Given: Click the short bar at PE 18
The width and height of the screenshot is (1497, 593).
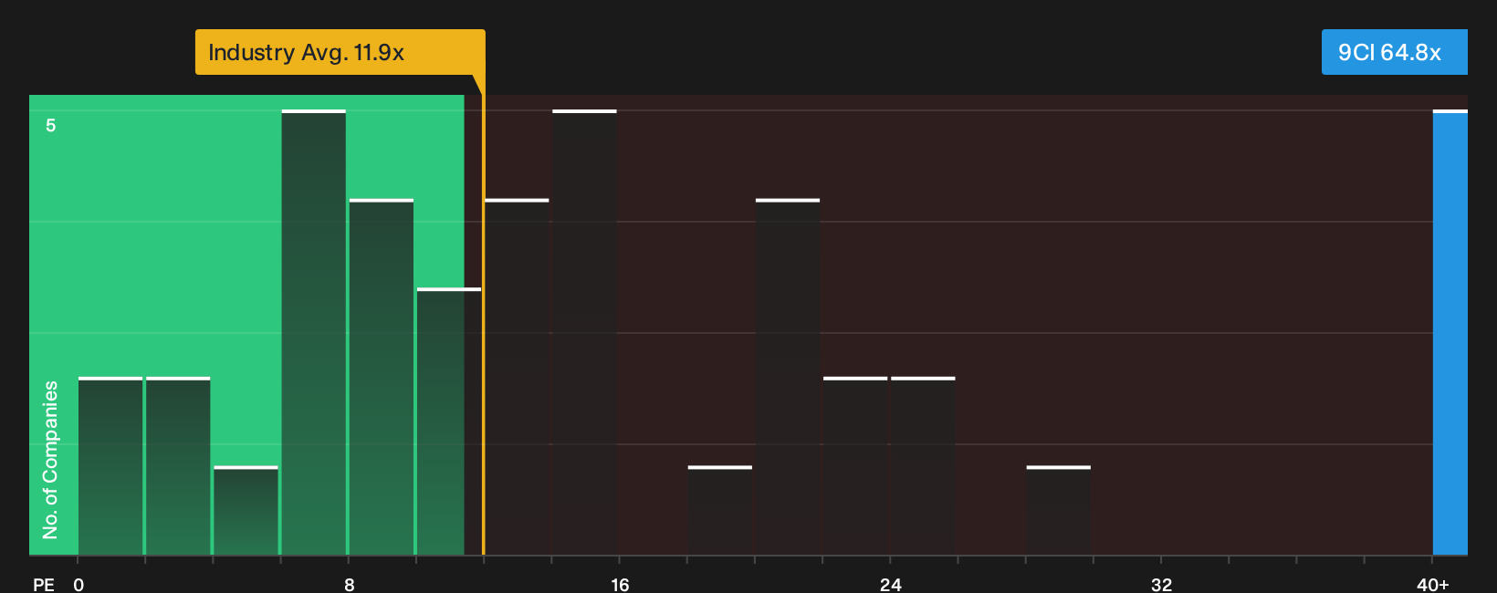Looking at the screenshot, I should point(720,510).
